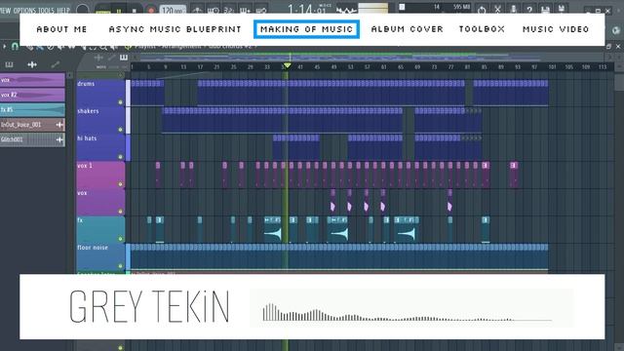
Task: Select the hi hats track header
Action: click(x=100, y=147)
